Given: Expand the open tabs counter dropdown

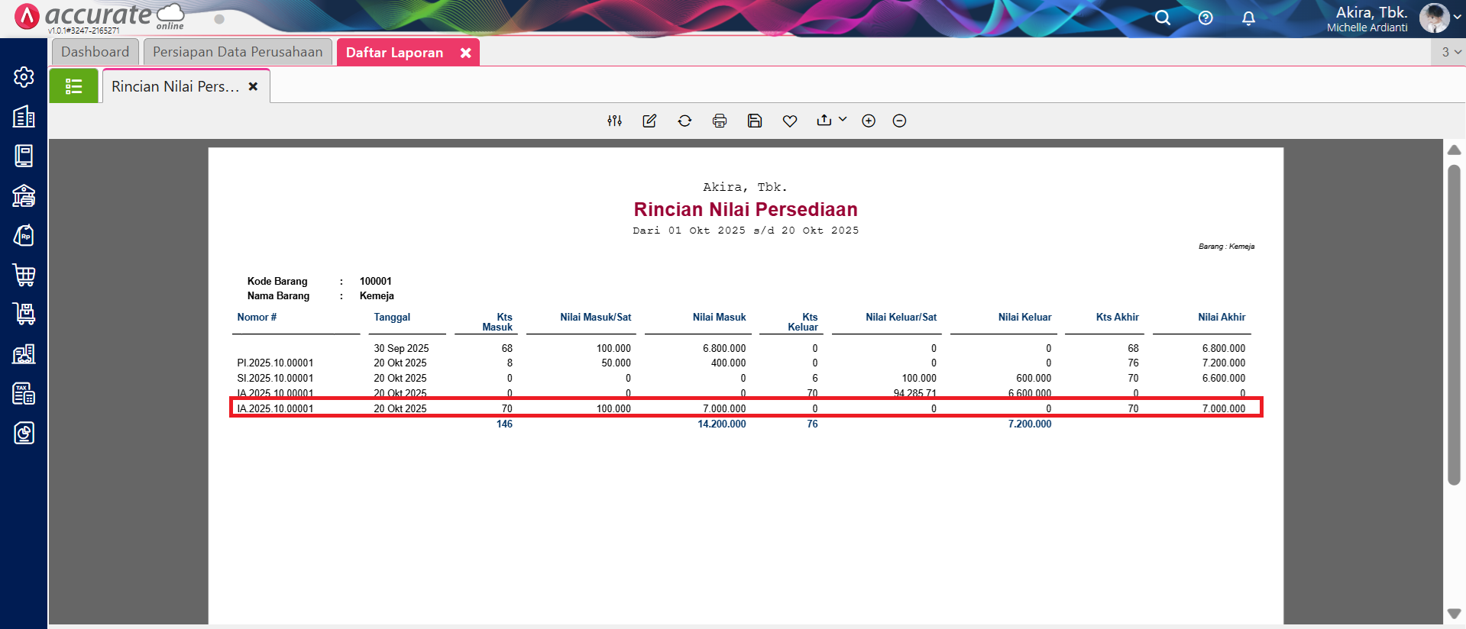Looking at the screenshot, I should (1451, 52).
